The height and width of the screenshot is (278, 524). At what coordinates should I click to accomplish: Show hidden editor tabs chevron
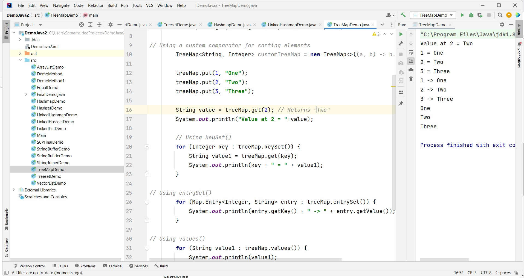(382, 25)
